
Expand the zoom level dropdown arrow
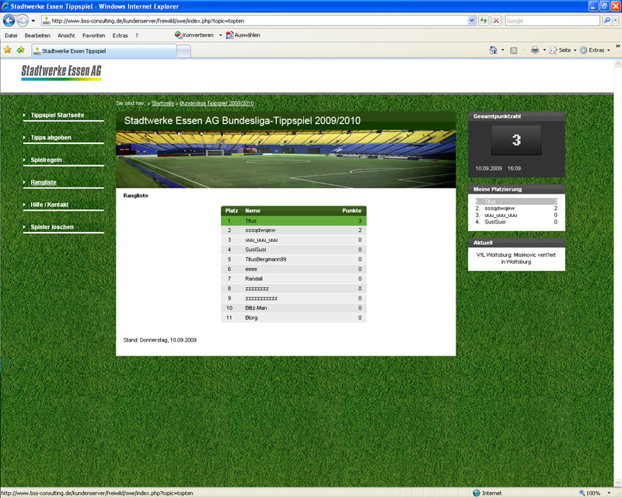click(x=609, y=493)
